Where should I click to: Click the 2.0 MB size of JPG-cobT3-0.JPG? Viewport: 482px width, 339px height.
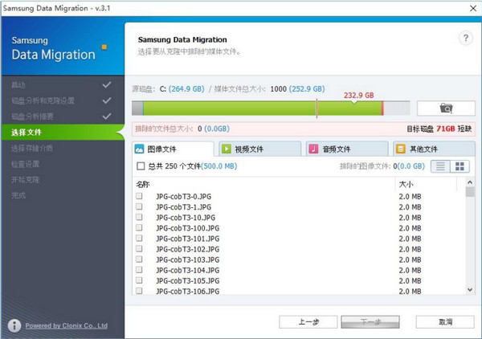(410, 196)
